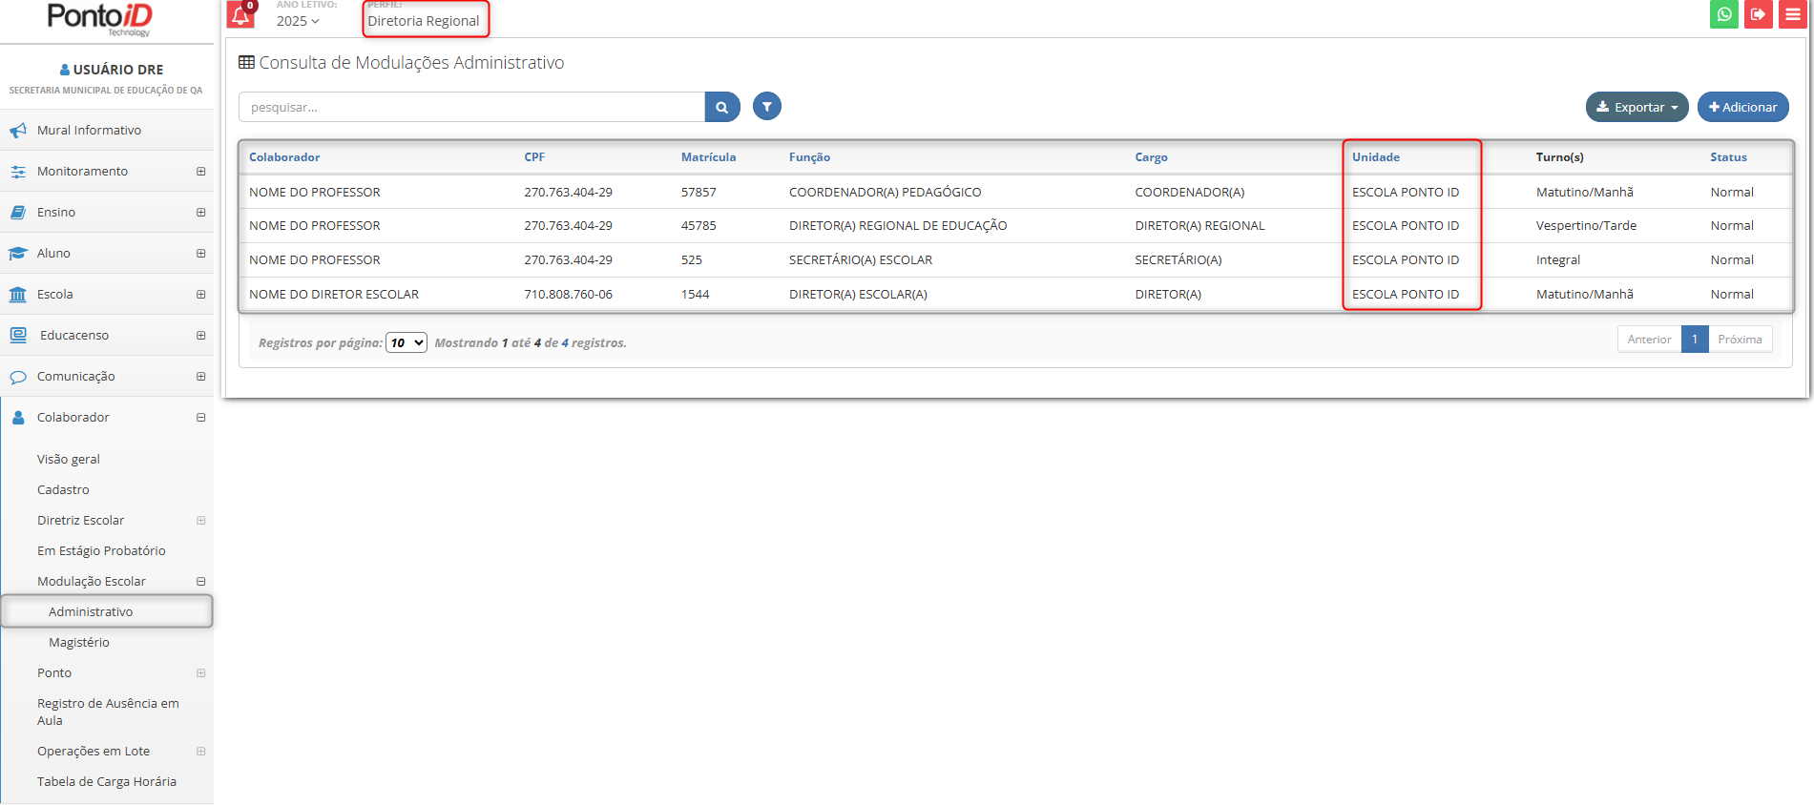The image size is (1814, 805).
Task: Open Registro de Ausência em Aula
Action: pos(108,712)
